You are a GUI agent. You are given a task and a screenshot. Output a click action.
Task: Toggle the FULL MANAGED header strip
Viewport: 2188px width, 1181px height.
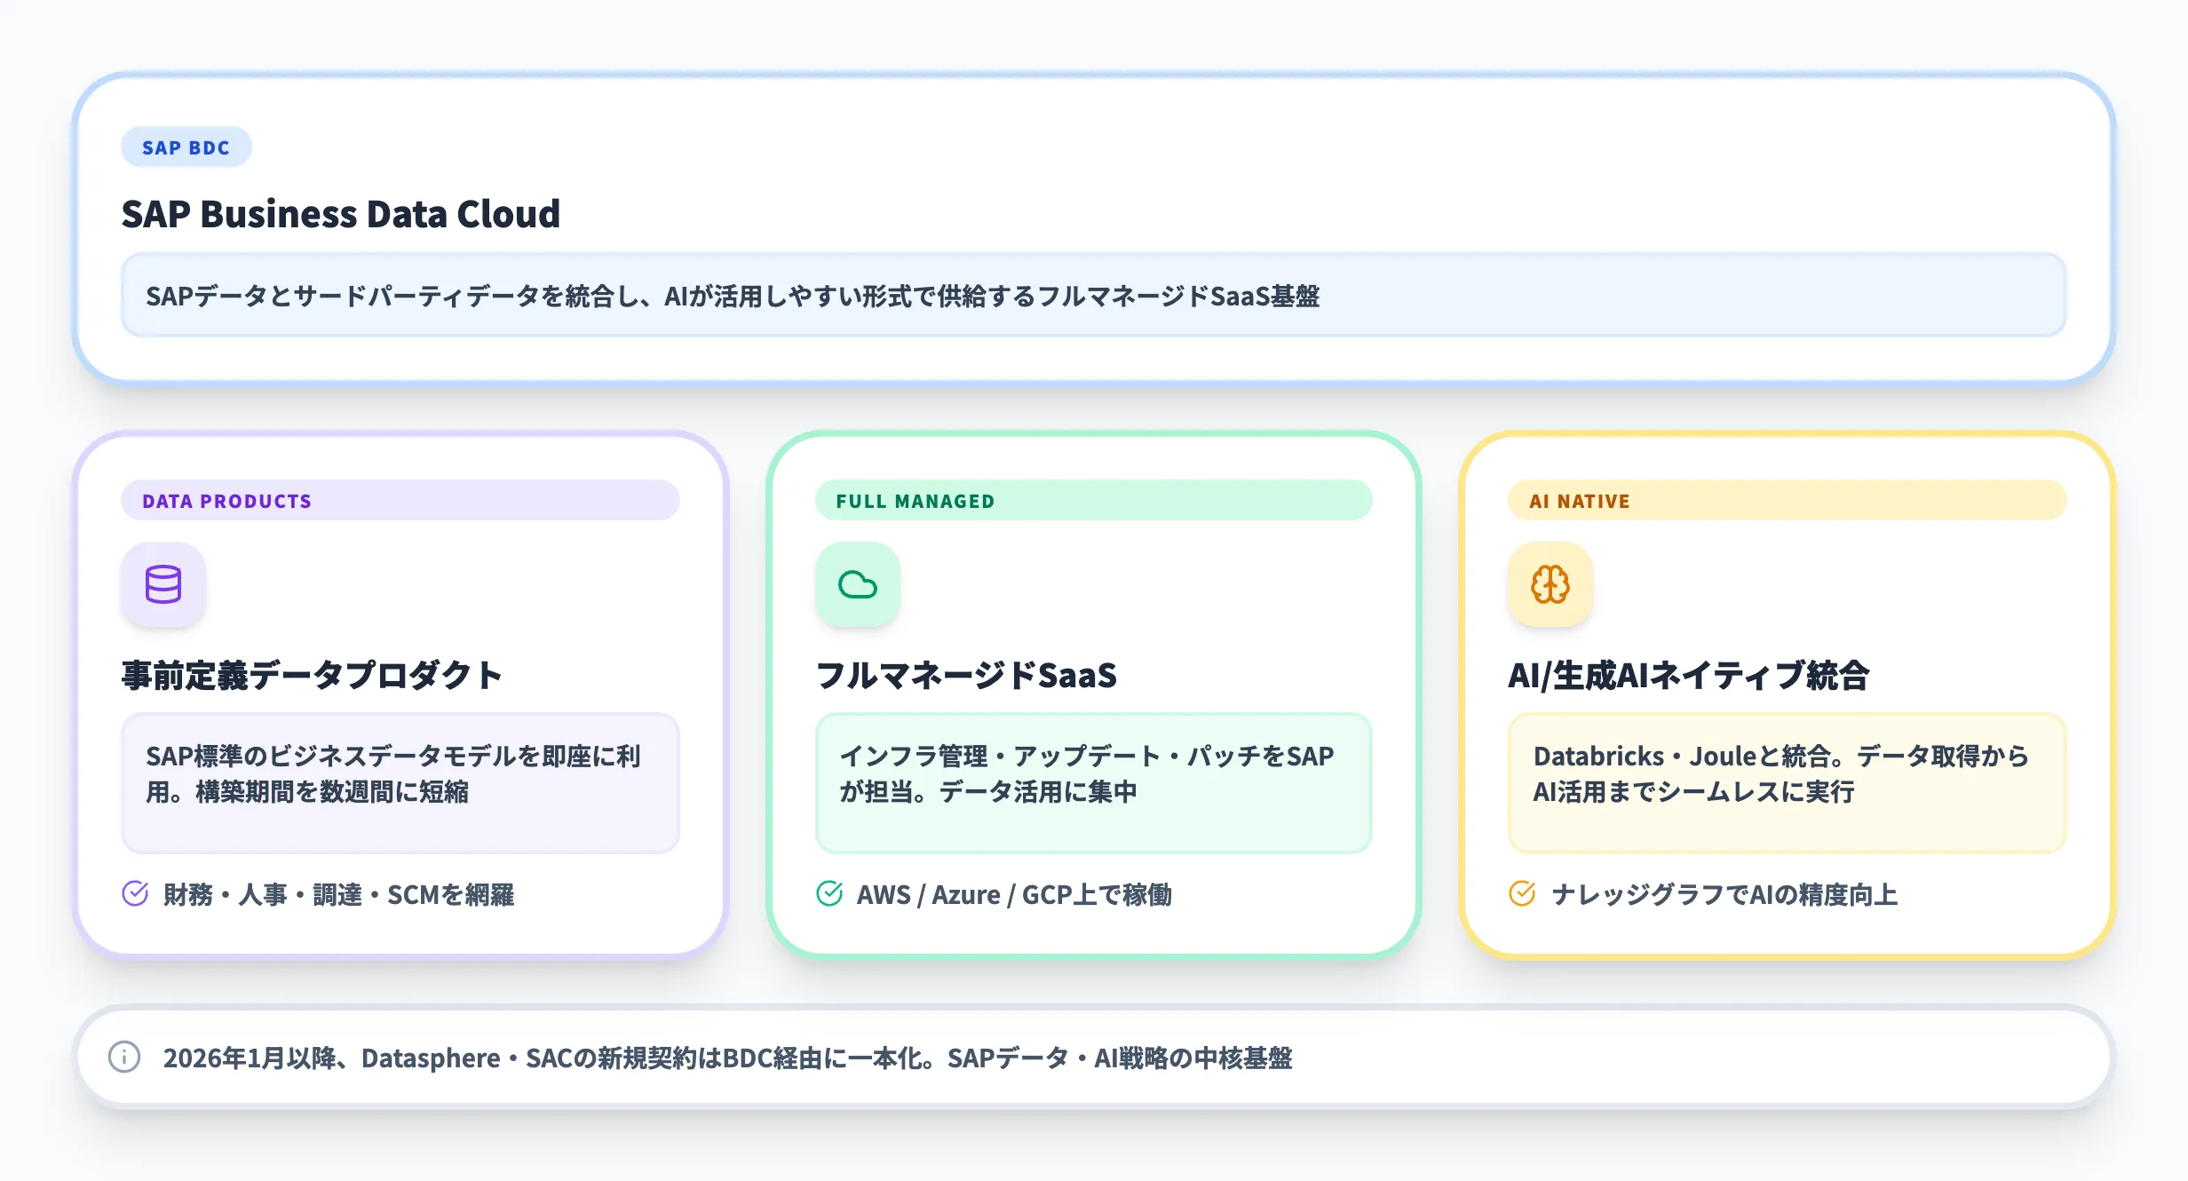(1094, 500)
